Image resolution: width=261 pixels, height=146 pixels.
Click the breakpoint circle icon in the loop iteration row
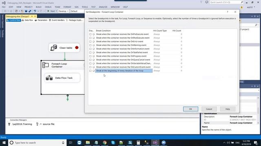point(93,71)
